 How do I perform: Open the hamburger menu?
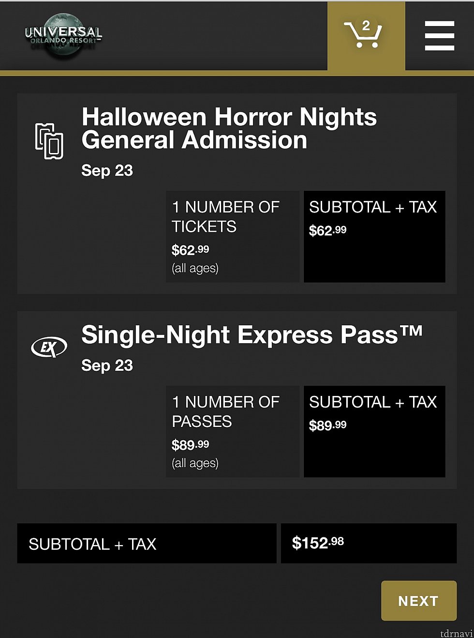[439, 36]
